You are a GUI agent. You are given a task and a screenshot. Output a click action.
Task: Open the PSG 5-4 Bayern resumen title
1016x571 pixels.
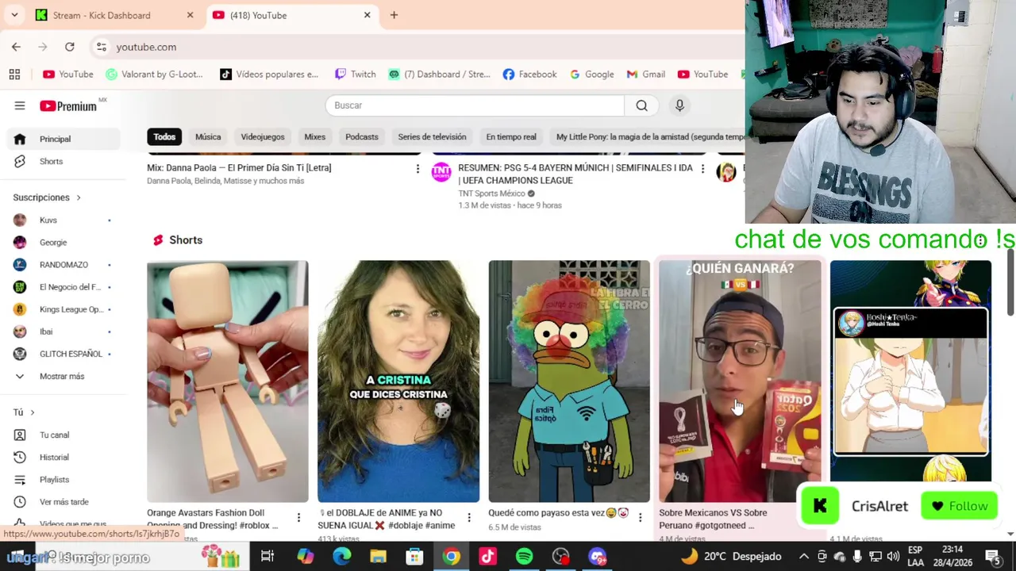[575, 174]
